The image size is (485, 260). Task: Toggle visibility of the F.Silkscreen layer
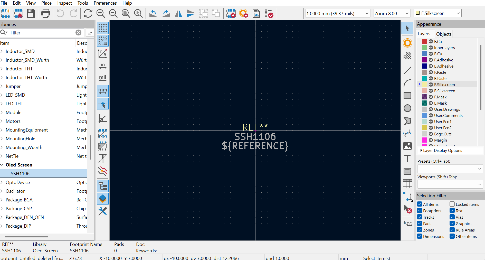pyautogui.click(x=431, y=85)
